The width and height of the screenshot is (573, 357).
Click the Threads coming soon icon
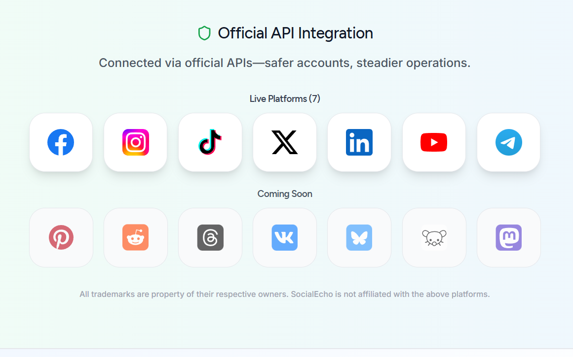point(210,237)
